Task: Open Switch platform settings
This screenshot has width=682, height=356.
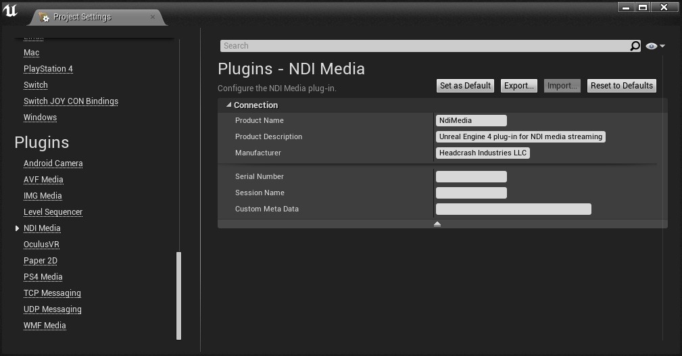Action: pos(36,84)
